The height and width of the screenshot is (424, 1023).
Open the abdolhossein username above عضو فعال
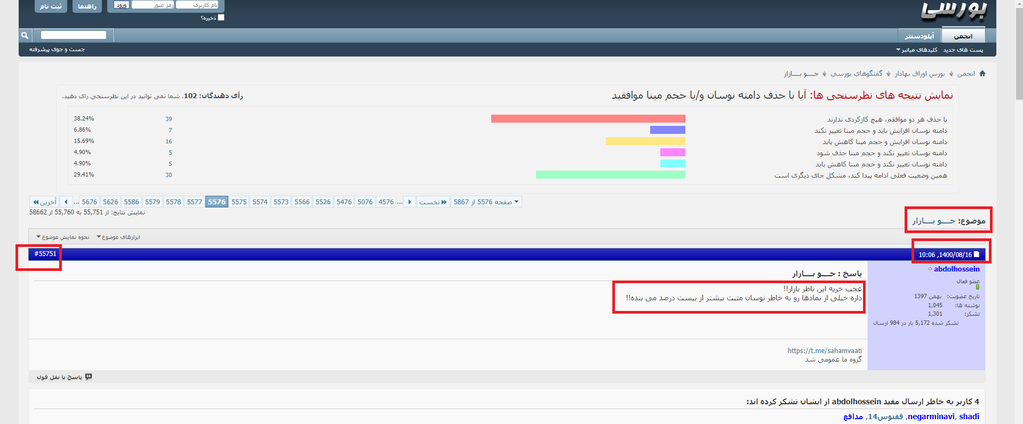(957, 269)
